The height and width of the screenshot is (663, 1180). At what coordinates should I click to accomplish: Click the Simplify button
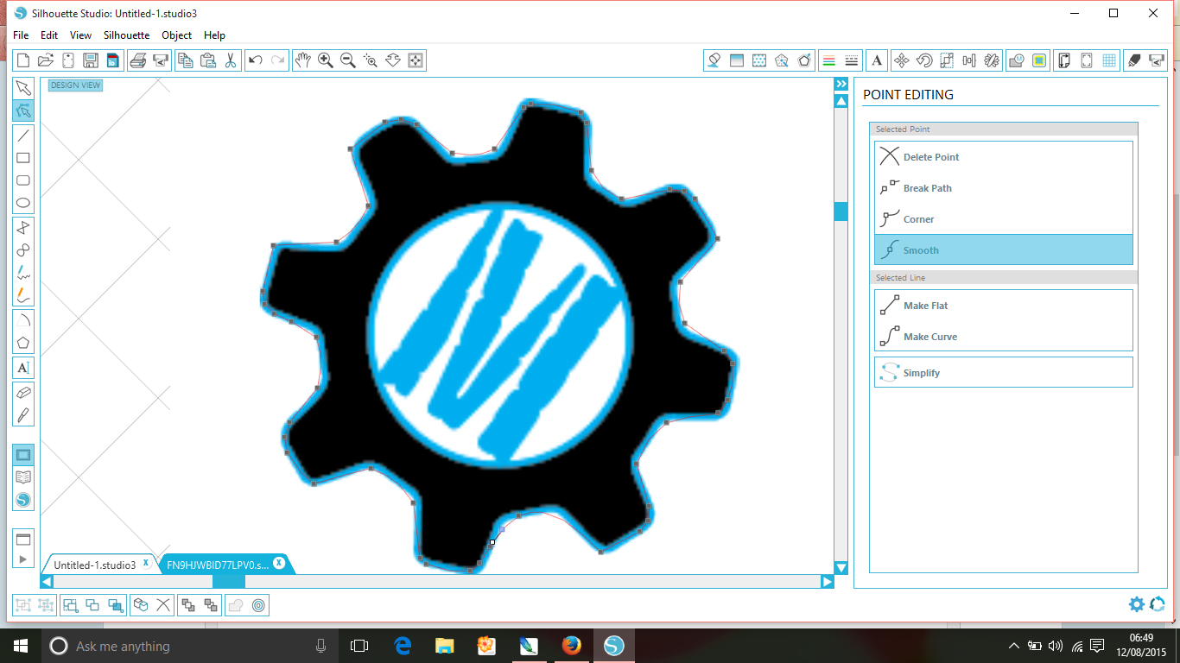coord(1004,373)
